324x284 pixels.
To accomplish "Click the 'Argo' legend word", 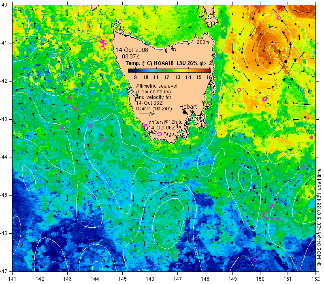I will (168, 134).
